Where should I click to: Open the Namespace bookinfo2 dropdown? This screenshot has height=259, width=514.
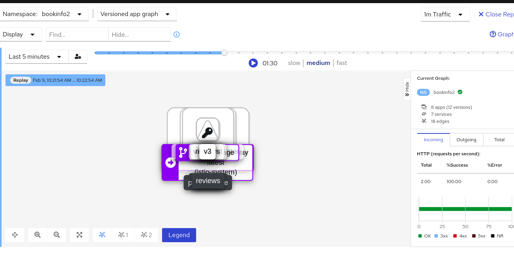[x=44, y=14]
